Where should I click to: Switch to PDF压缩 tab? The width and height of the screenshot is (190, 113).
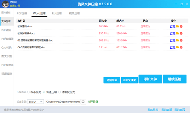[22, 13]
